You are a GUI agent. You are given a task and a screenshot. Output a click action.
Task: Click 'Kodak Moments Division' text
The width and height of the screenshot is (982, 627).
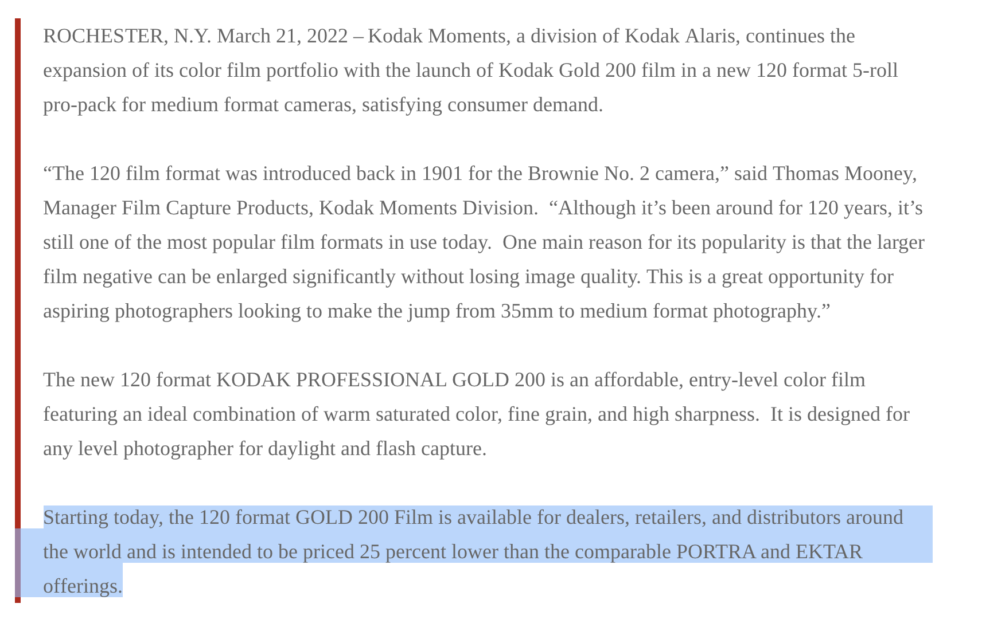426,208
